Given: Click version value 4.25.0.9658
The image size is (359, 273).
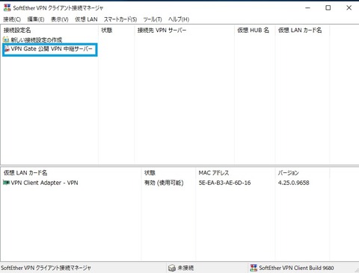Looking at the screenshot, I should pos(293,183).
